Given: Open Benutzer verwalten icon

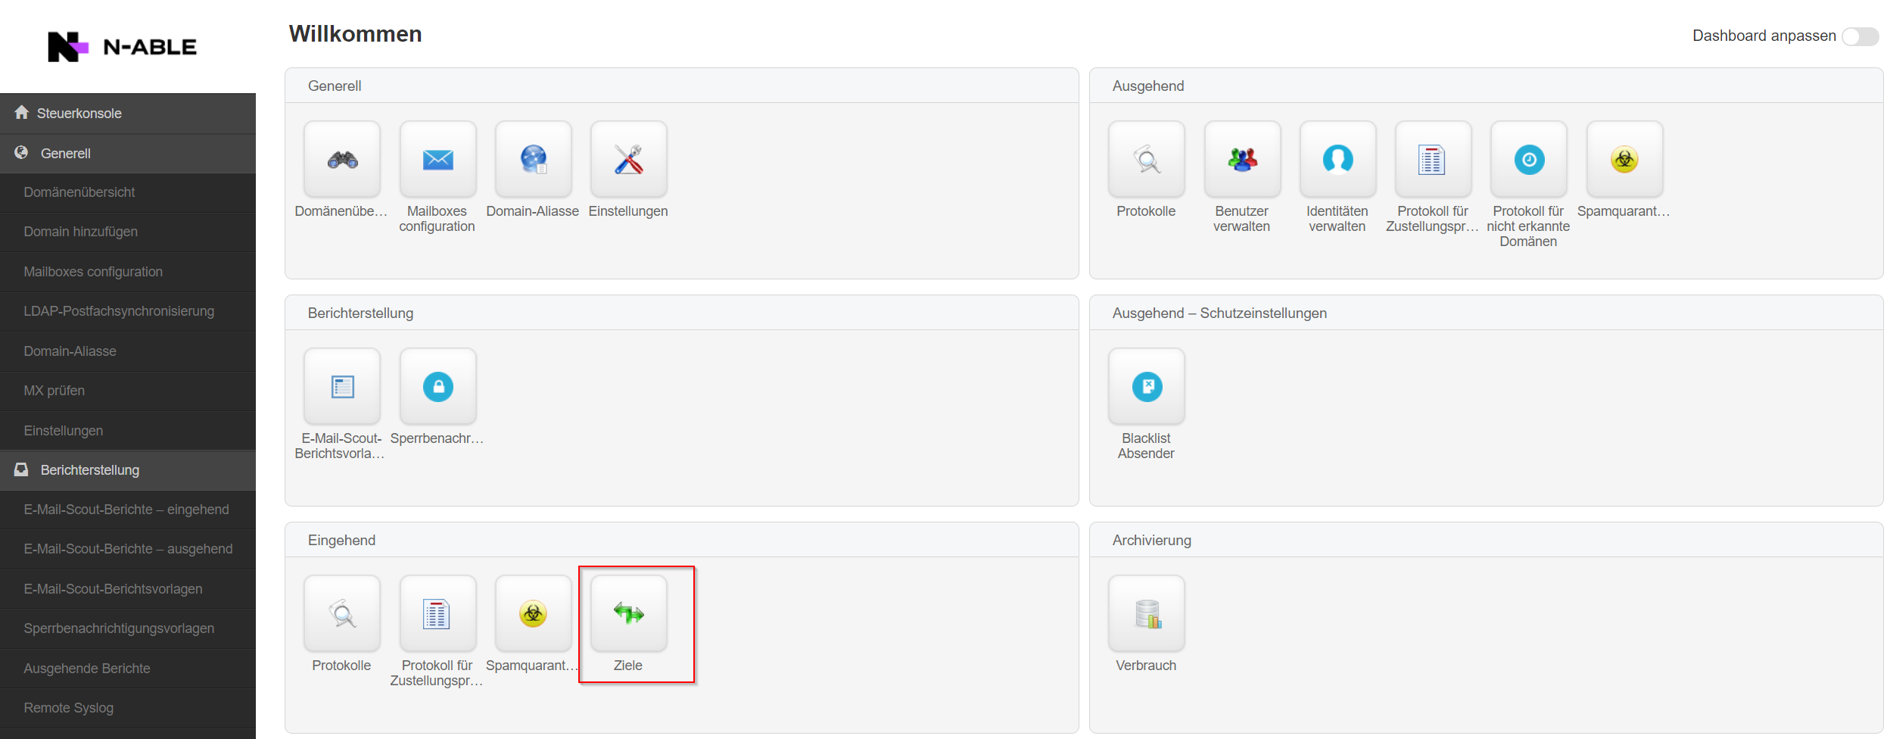Looking at the screenshot, I should tap(1242, 159).
